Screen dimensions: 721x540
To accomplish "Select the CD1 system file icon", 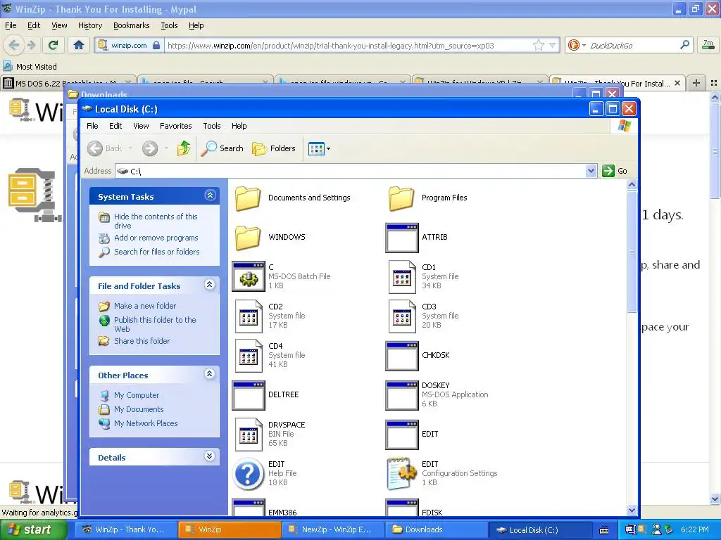I will [x=402, y=277].
